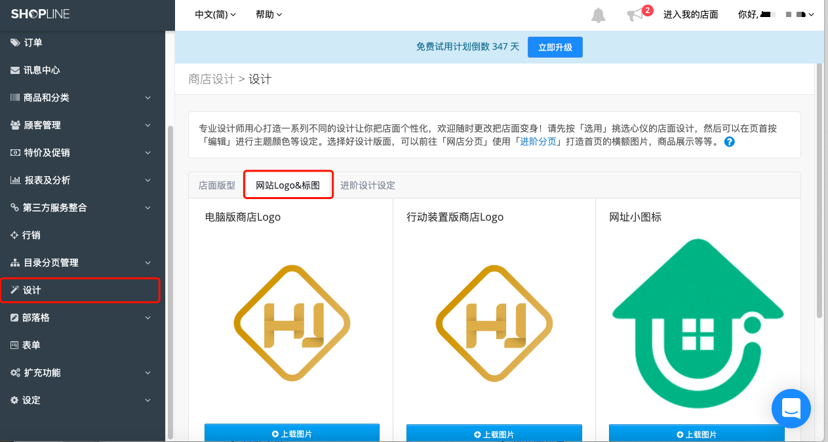Click the magic wand design icon

tap(15, 290)
